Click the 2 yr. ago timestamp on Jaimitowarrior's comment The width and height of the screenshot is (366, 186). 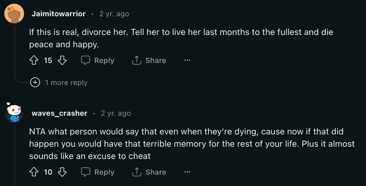114,14
